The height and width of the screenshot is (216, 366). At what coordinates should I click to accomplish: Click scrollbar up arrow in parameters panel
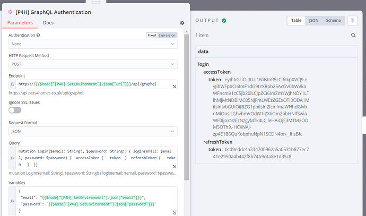click(187, 32)
